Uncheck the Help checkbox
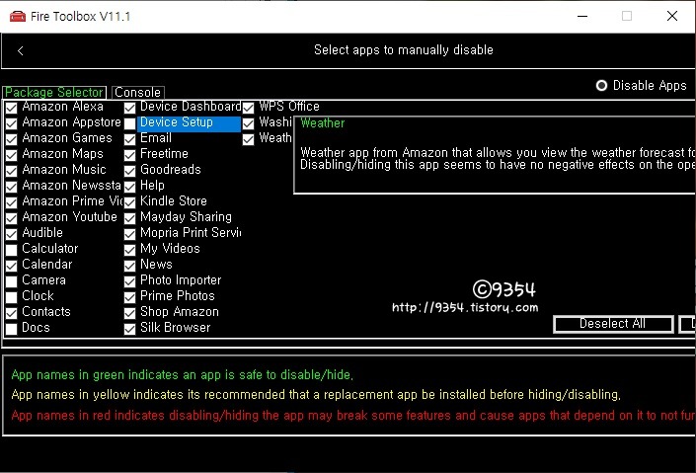 pos(129,186)
